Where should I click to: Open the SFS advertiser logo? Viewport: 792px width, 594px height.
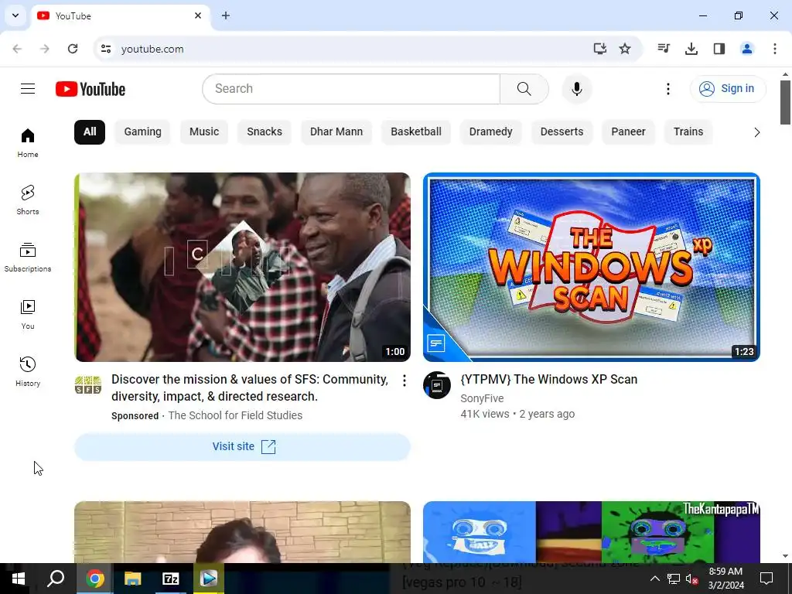click(x=88, y=385)
